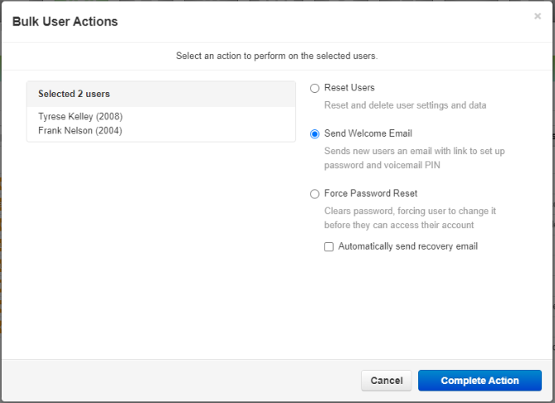Image resolution: width=555 pixels, height=403 pixels.
Task: Click the Select an action instruction text
Action: point(277,56)
